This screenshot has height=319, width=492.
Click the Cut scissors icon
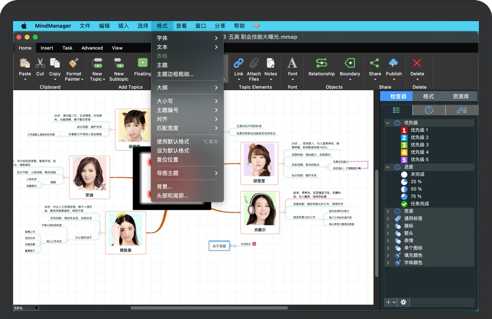point(40,63)
